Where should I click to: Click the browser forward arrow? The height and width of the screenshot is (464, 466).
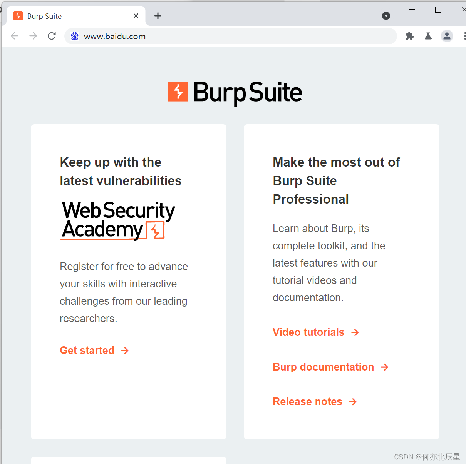click(x=33, y=36)
